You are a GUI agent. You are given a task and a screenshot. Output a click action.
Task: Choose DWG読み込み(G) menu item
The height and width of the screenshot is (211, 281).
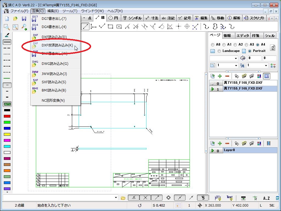click(x=55, y=64)
